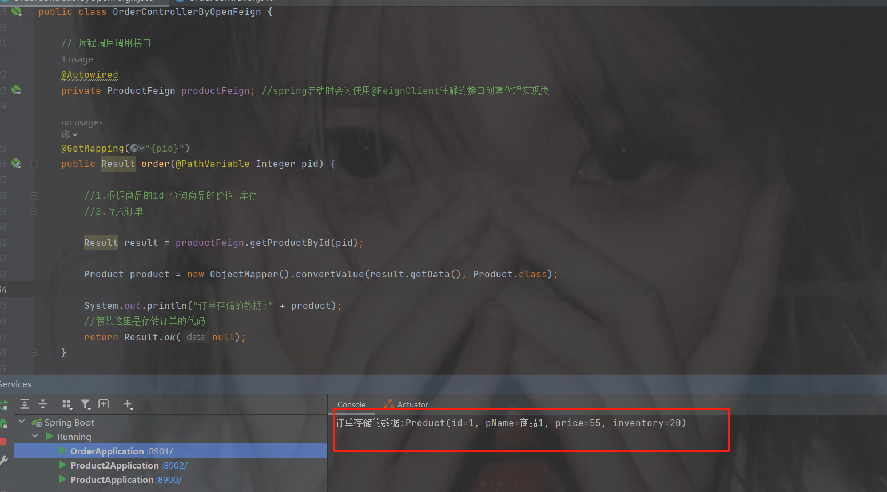The image size is (887, 492).
Task: Click convertValue method call
Action: [330, 274]
